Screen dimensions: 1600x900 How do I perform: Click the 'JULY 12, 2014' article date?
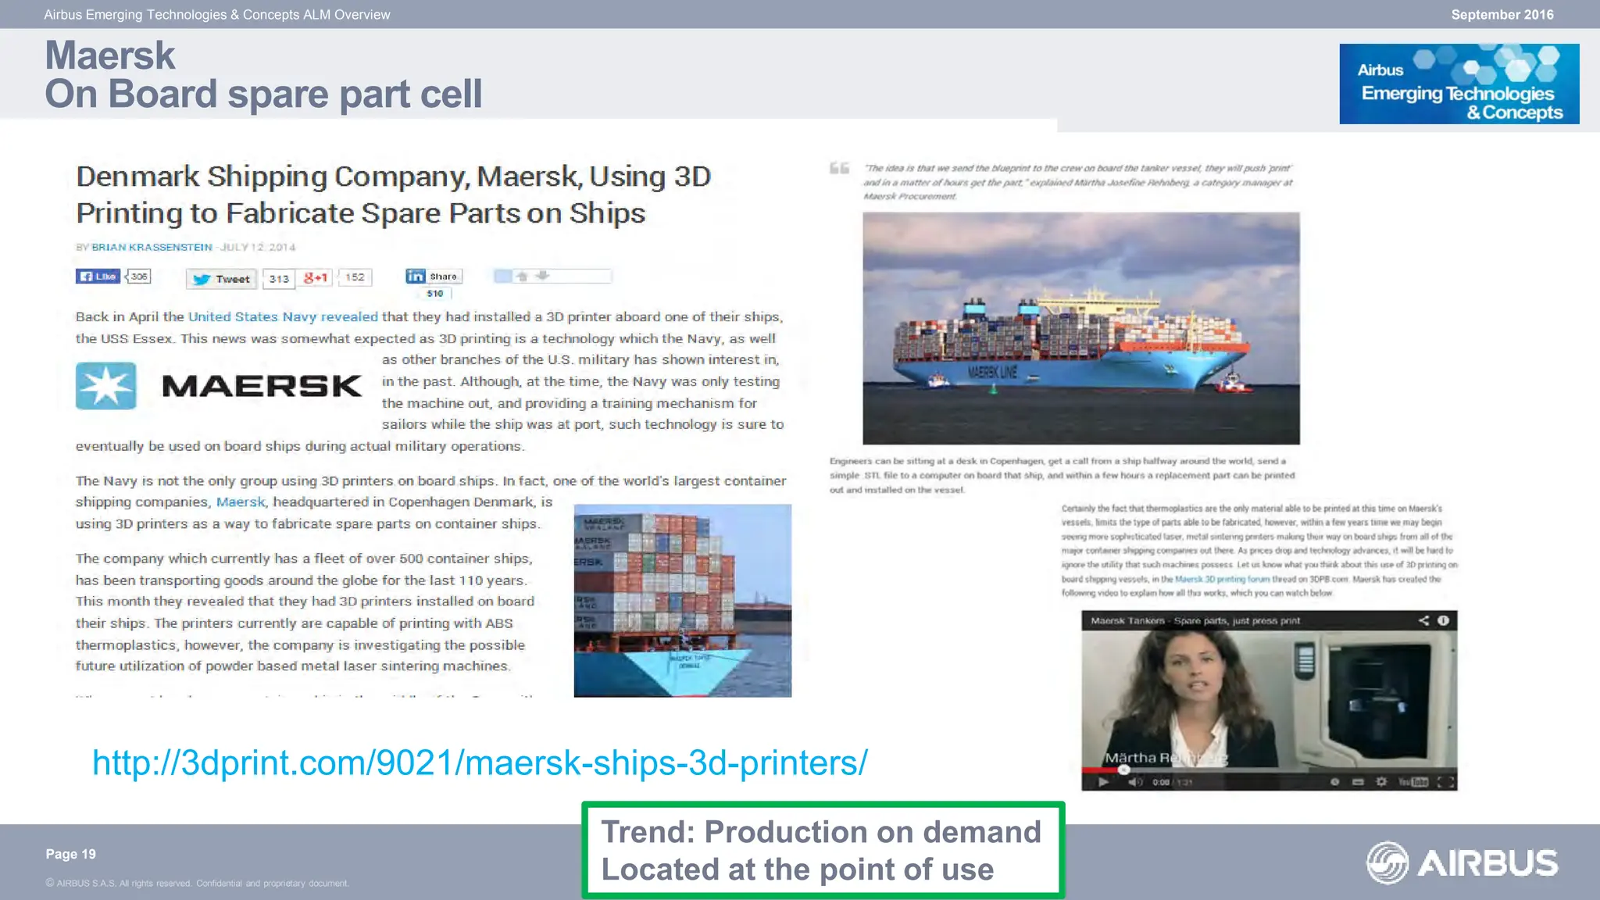pyautogui.click(x=257, y=247)
